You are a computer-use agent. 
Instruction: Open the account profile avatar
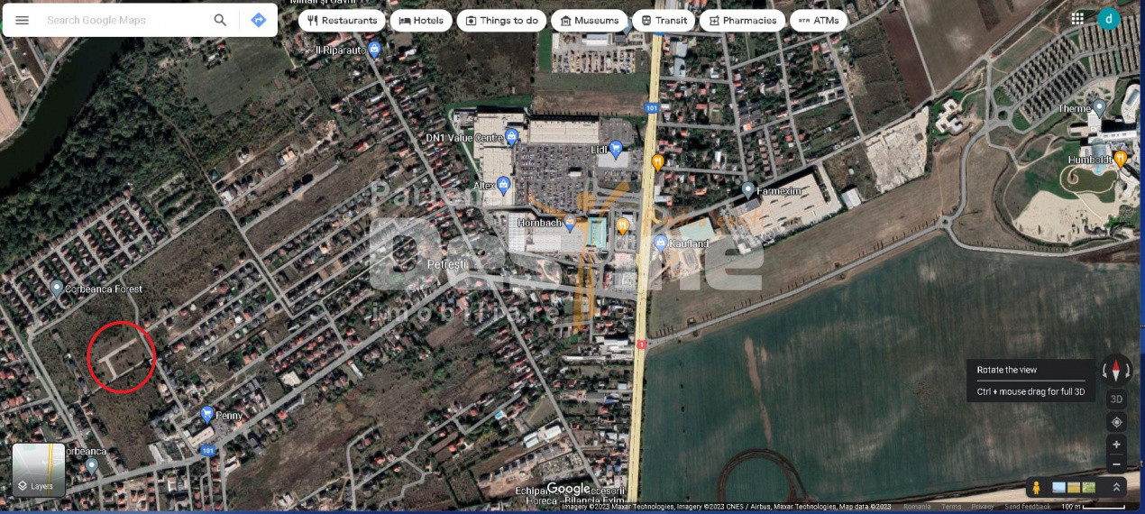point(1108,18)
